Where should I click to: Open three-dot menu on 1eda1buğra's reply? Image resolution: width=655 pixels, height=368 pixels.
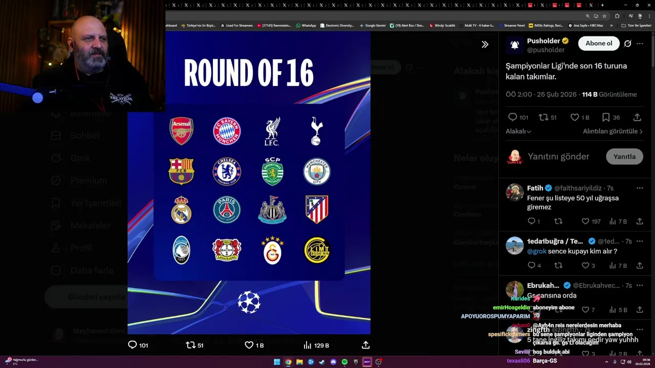point(640,241)
